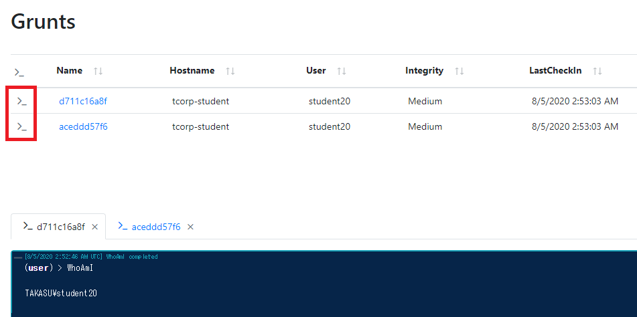Click check-in timestamp in aceddd57f6 row

[575, 127]
